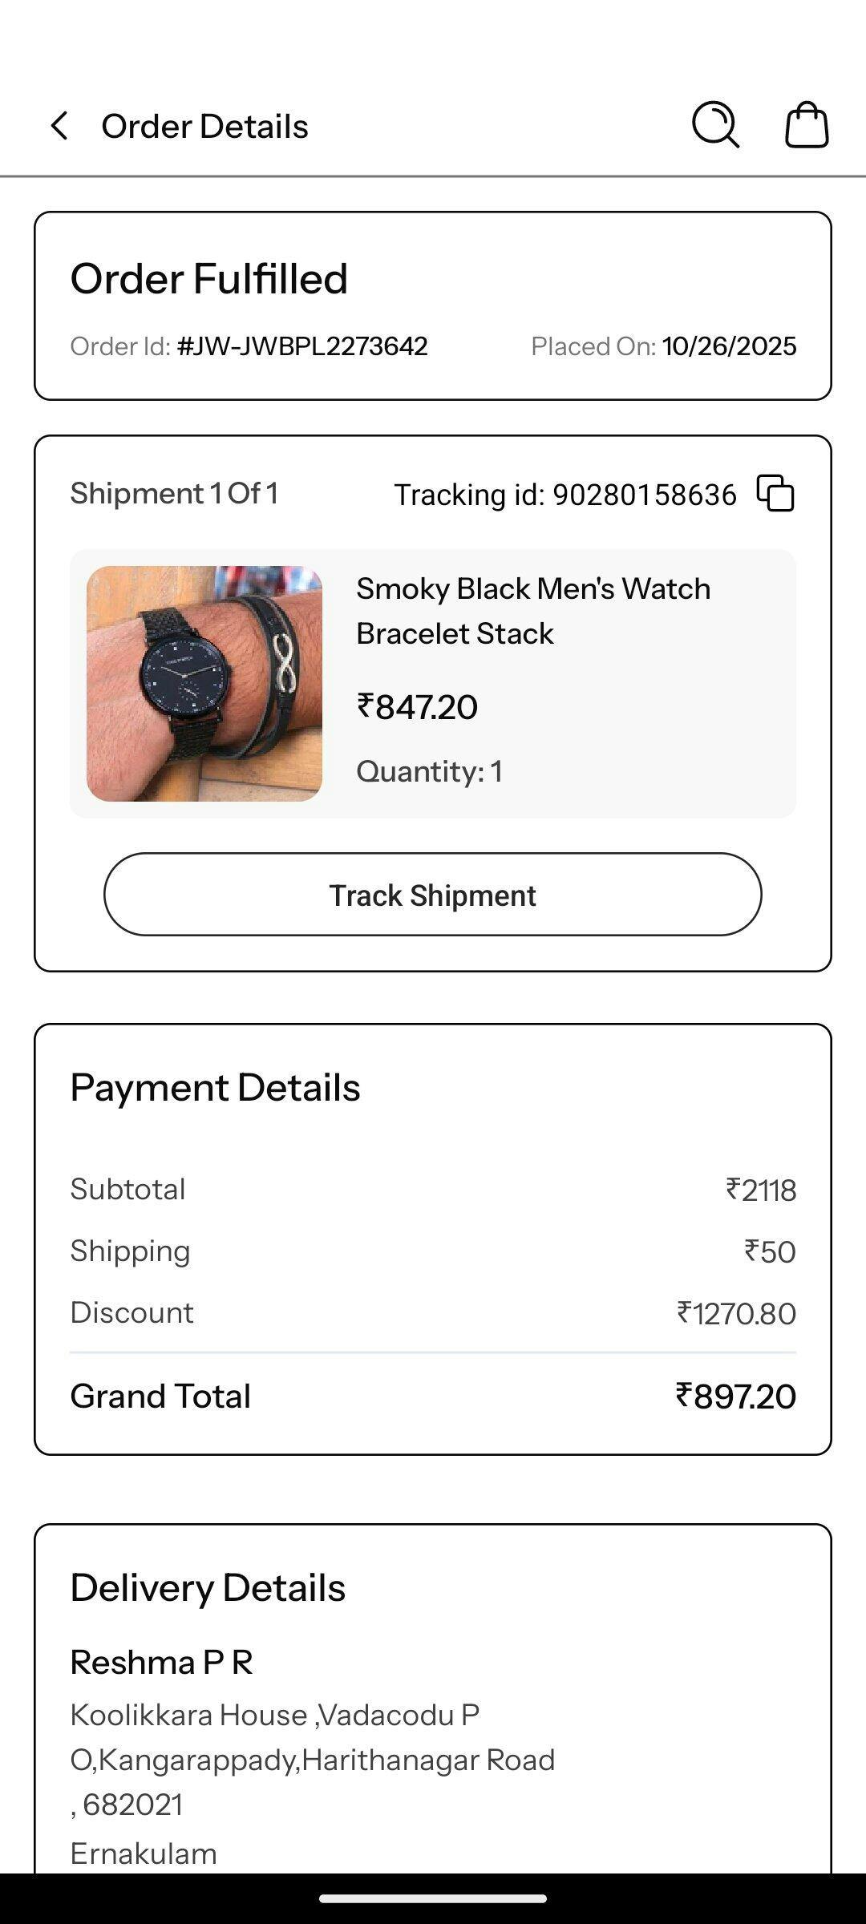Open the watch bracelet product thumbnail
866x1924 pixels.
204,684
